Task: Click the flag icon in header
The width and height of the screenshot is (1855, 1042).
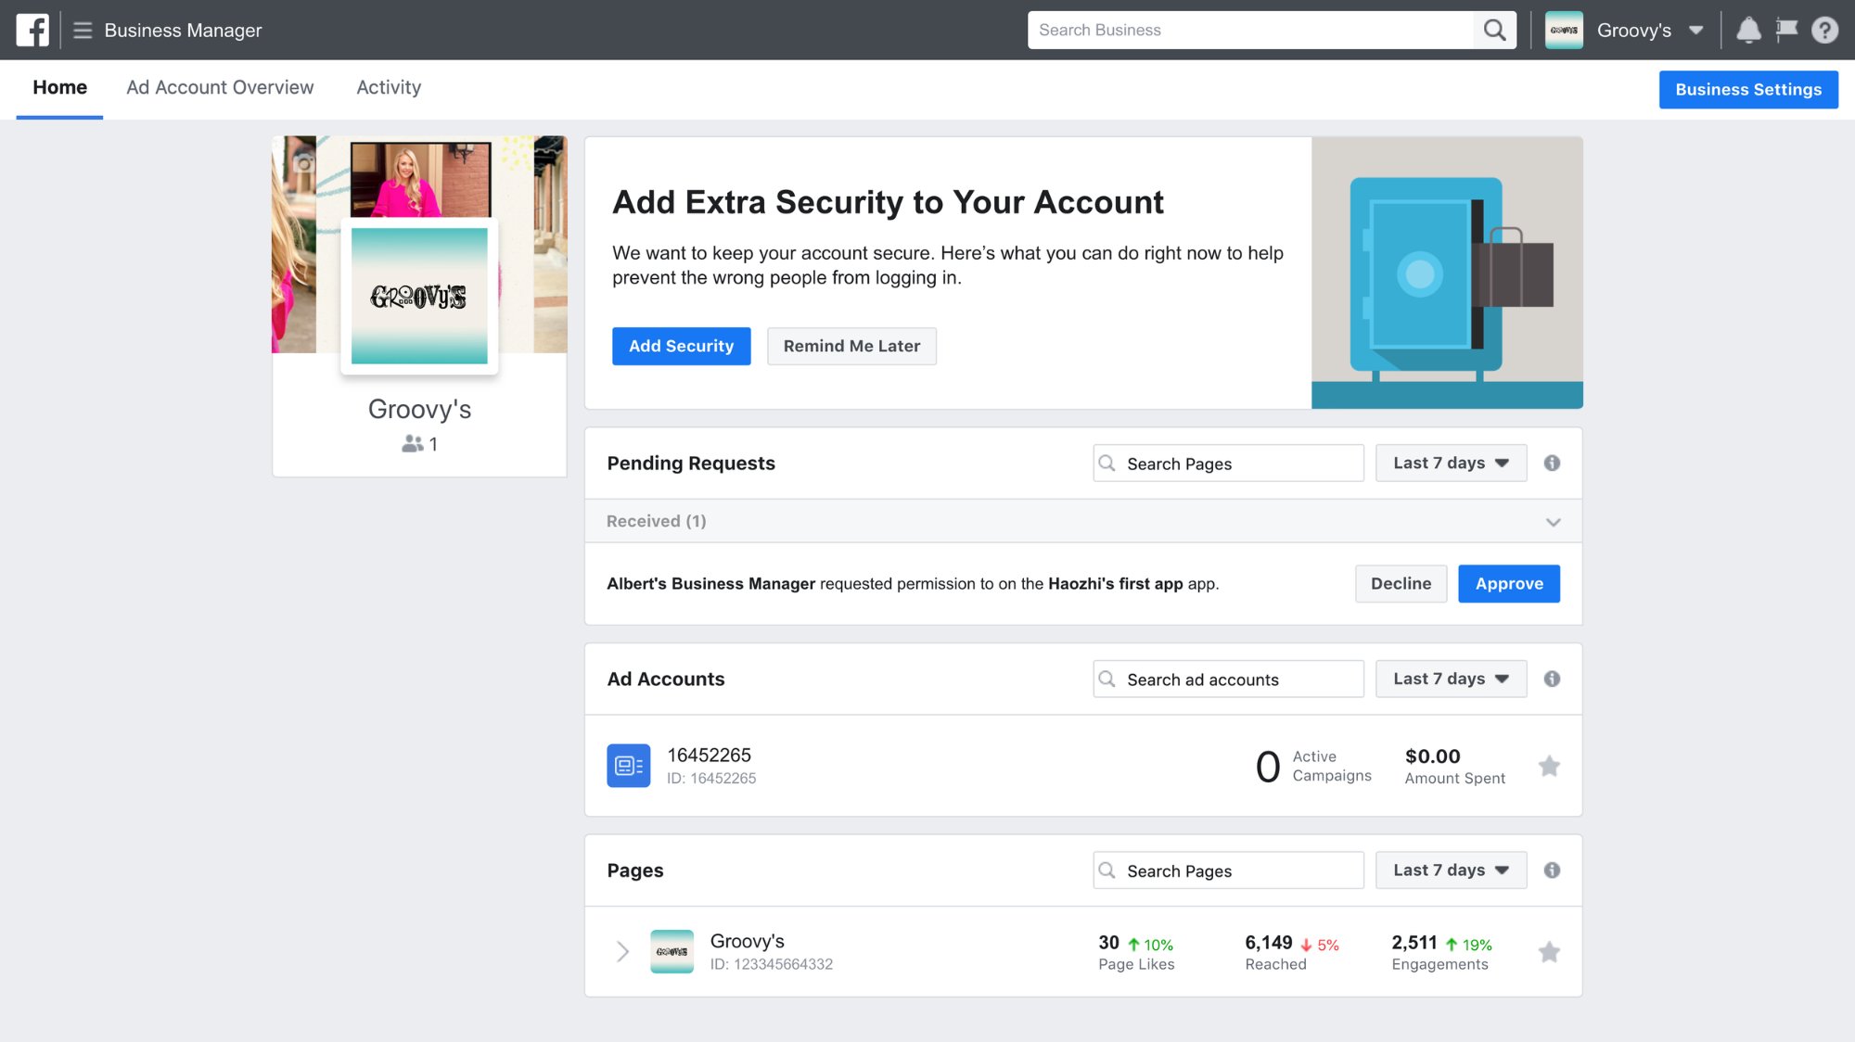Action: [x=1786, y=30]
